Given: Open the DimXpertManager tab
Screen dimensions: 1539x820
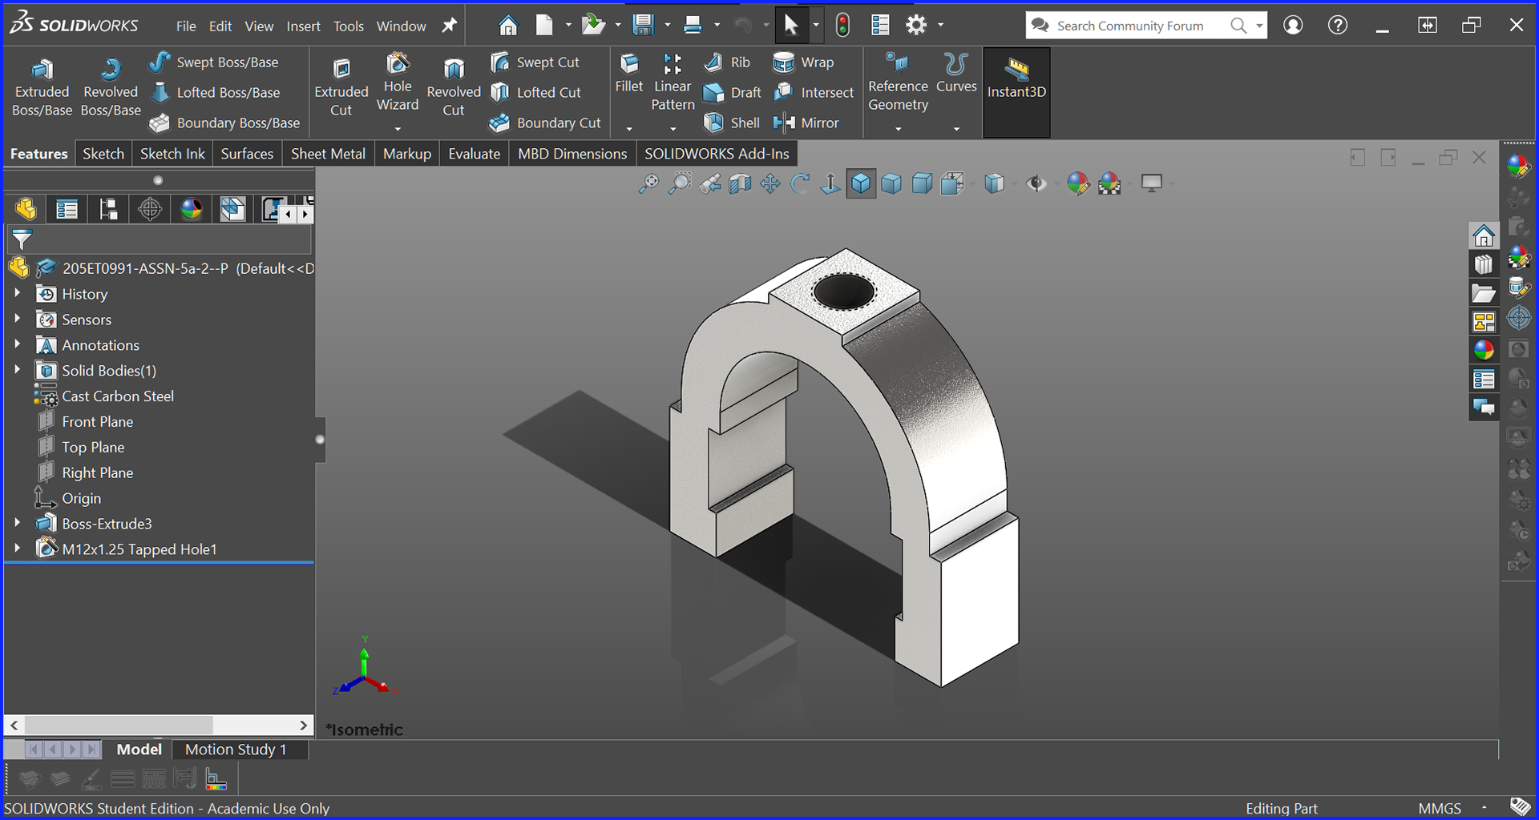Looking at the screenshot, I should 150,210.
